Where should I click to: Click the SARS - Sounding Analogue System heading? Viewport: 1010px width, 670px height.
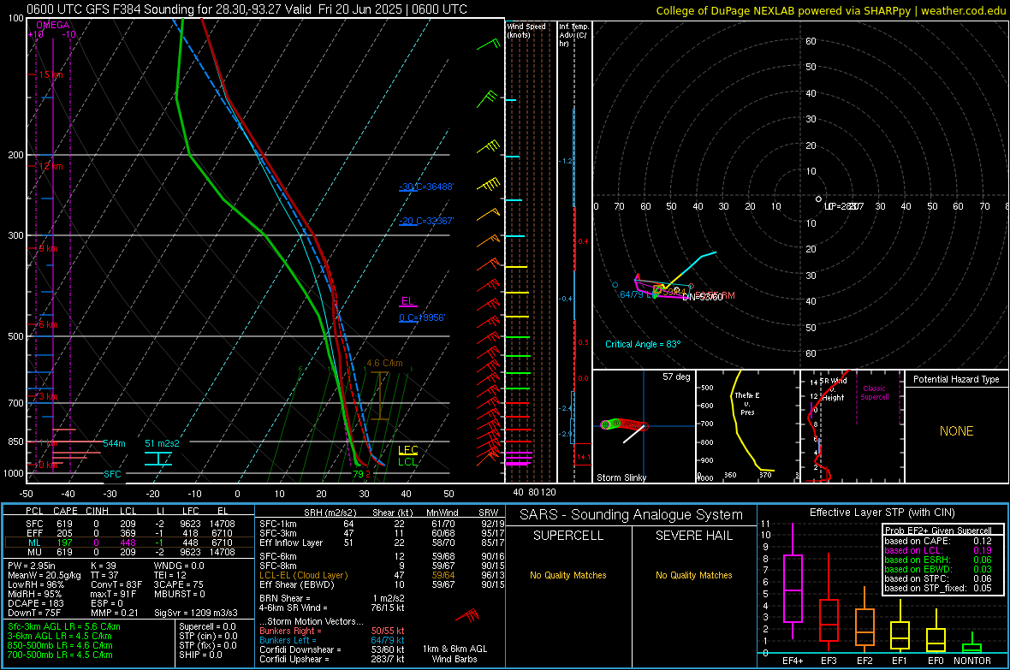point(632,514)
